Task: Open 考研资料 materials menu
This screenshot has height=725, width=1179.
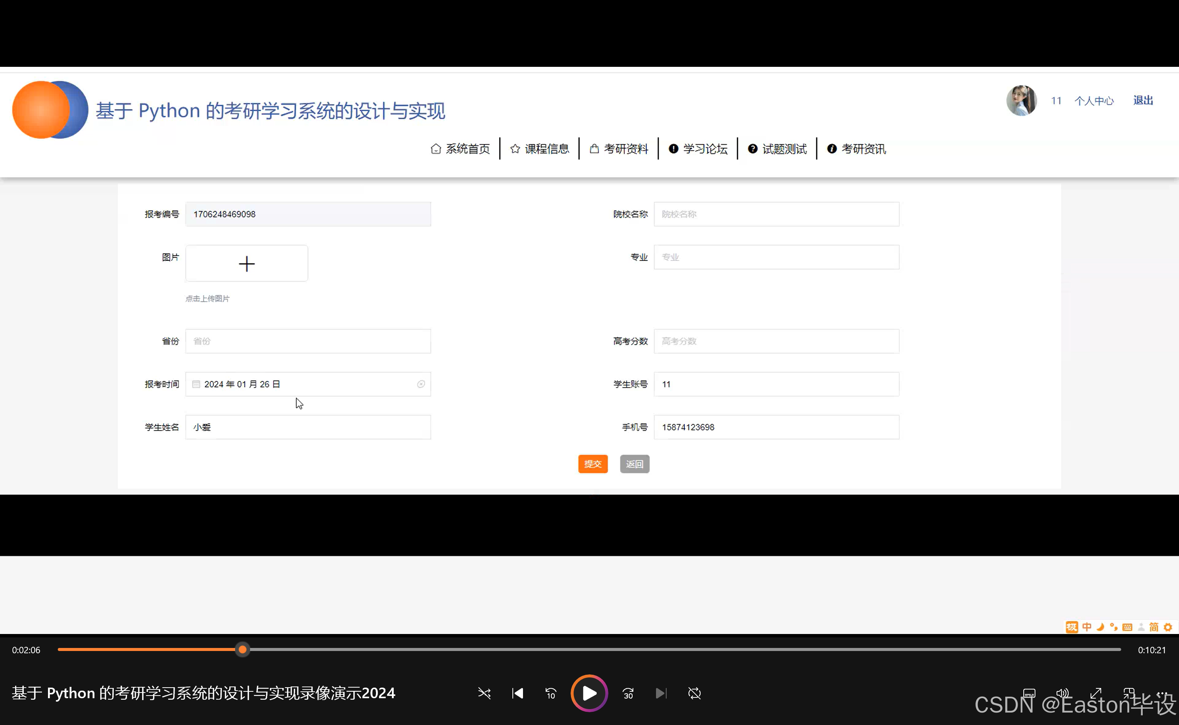Action: (x=619, y=149)
